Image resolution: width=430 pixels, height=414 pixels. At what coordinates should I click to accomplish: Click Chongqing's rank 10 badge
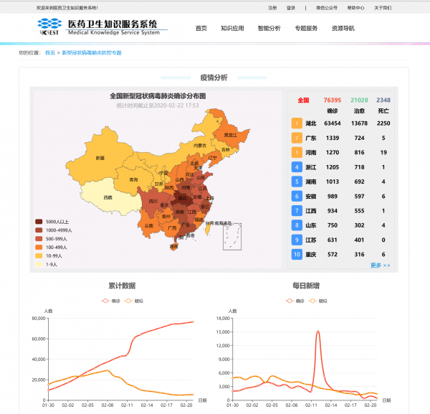click(x=297, y=254)
